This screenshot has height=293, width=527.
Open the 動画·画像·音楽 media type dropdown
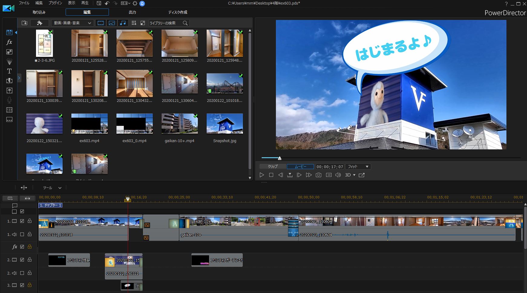[72, 23]
